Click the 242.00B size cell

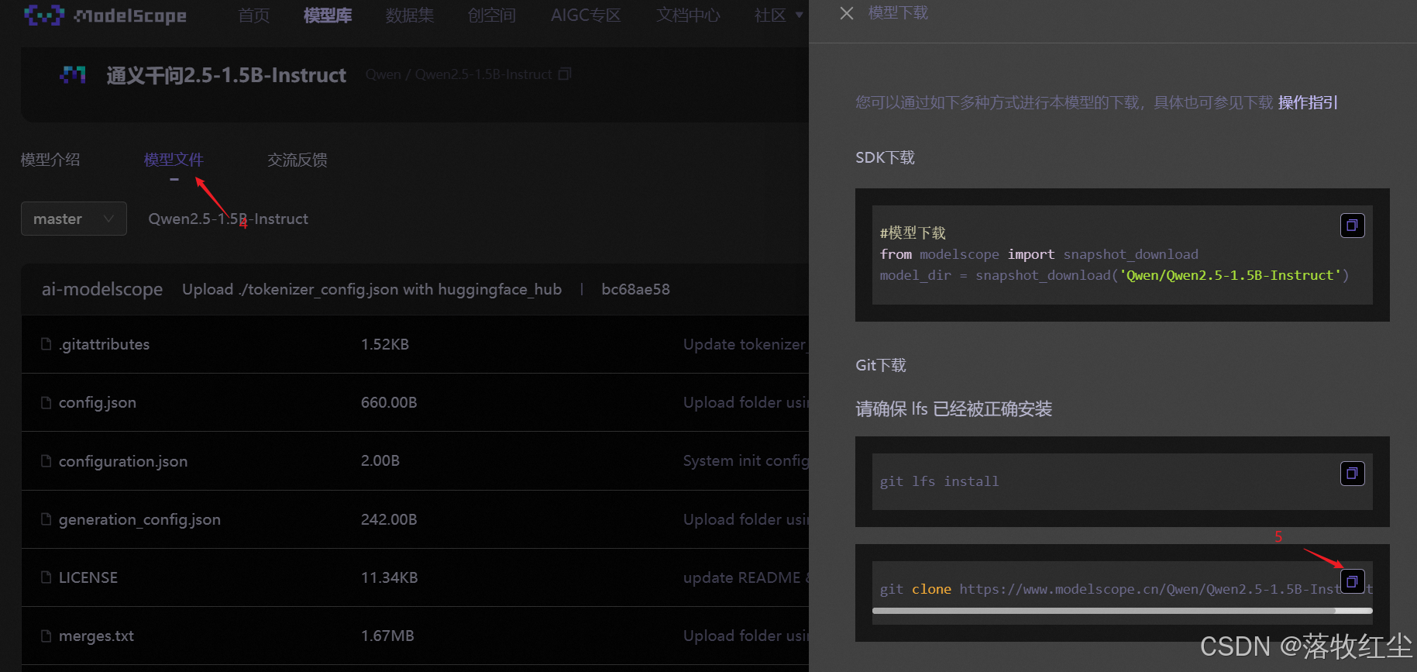coord(389,519)
